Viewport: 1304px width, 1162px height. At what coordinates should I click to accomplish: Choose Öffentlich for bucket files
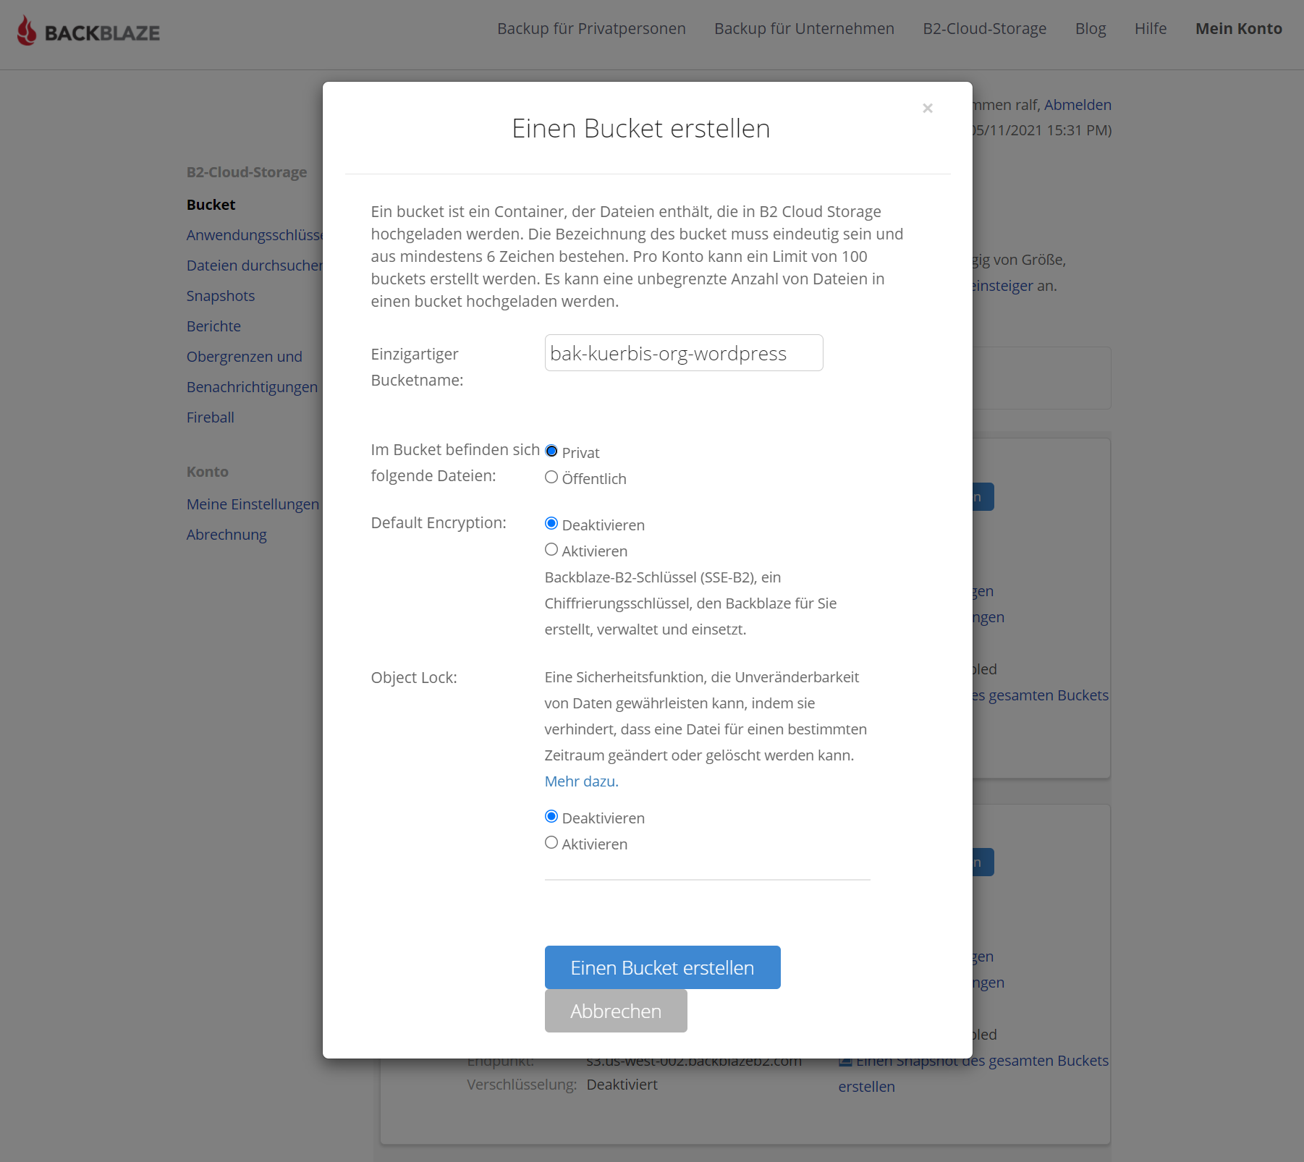pos(551,478)
